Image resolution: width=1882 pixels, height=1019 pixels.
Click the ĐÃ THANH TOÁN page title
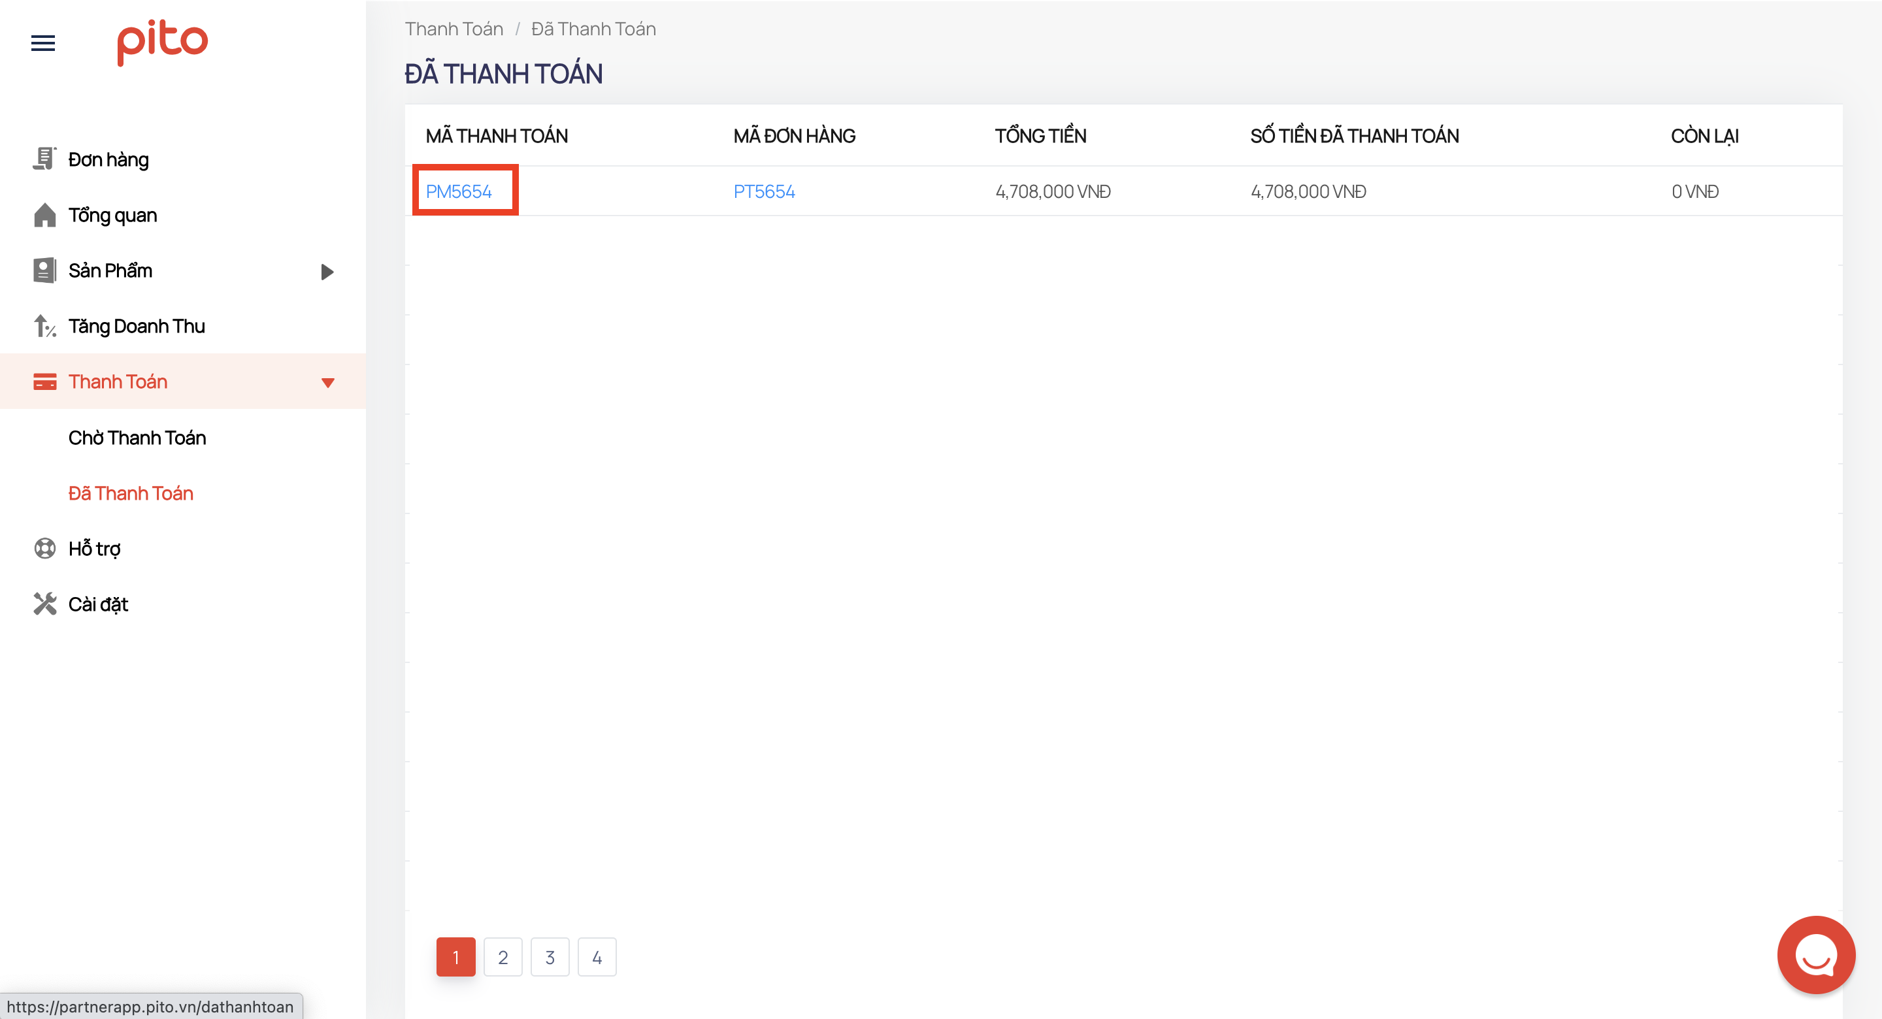click(503, 73)
